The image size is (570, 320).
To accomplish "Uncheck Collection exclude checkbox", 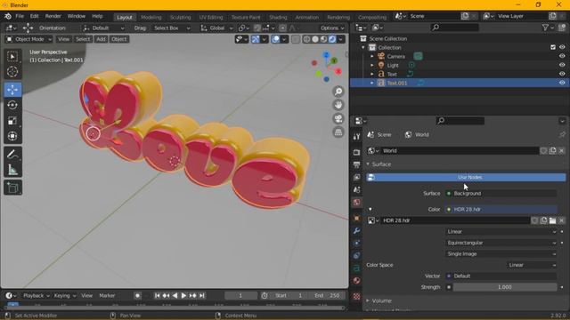I will 553,47.
